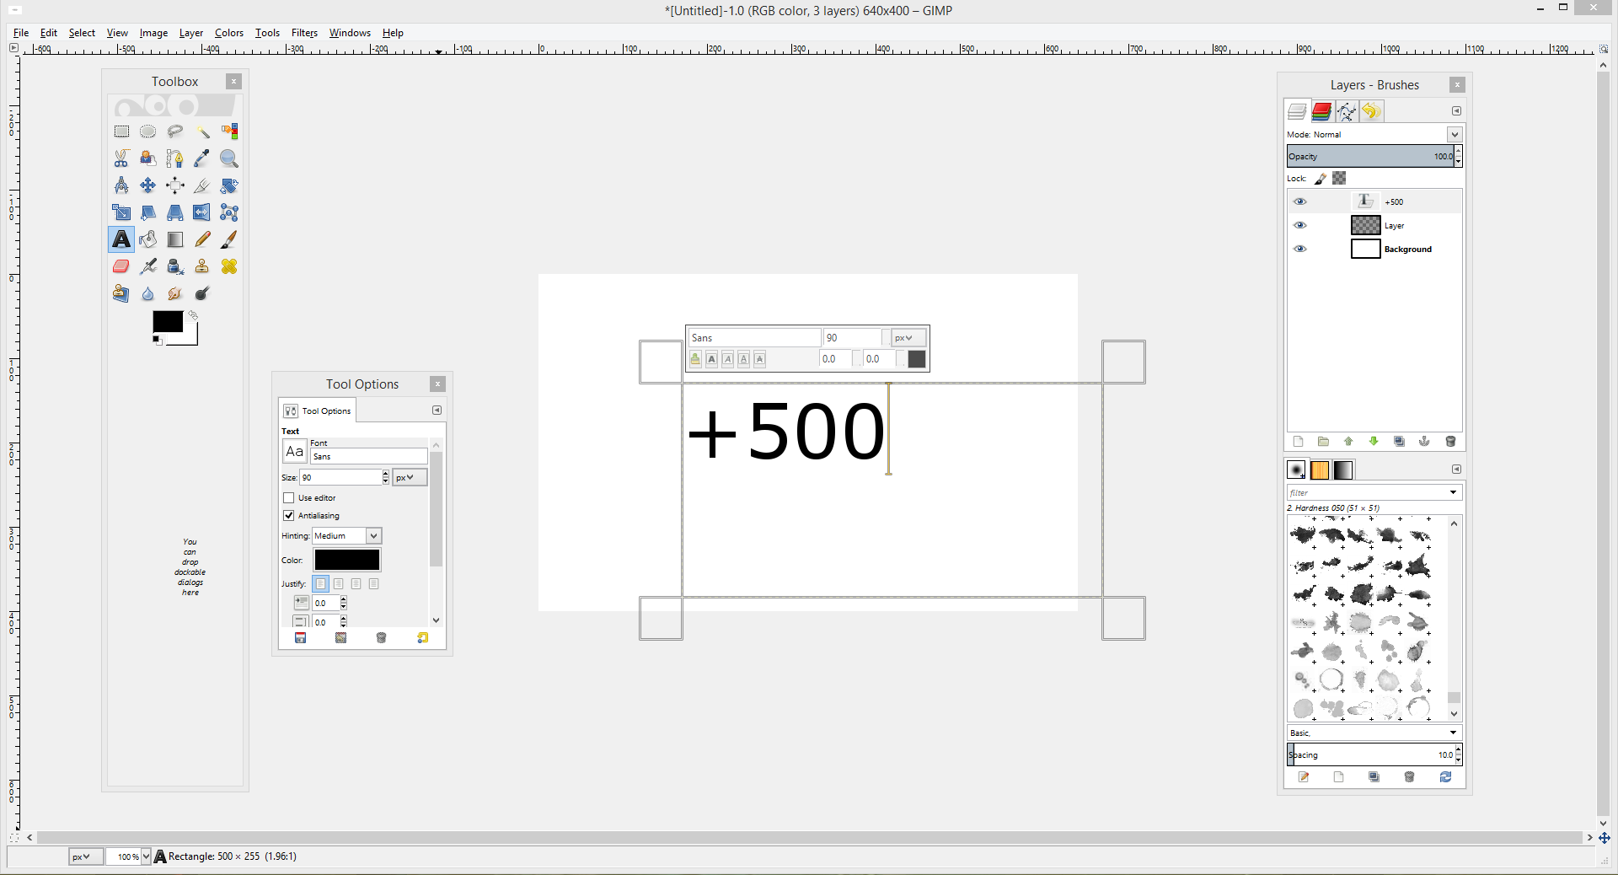1618x875 pixels.
Task: Open the Hinting dropdown showing Medium
Action: click(347, 536)
